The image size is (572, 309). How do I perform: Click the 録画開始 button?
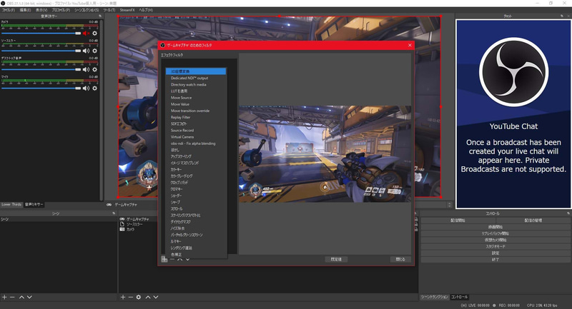click(x=495, y=227)
